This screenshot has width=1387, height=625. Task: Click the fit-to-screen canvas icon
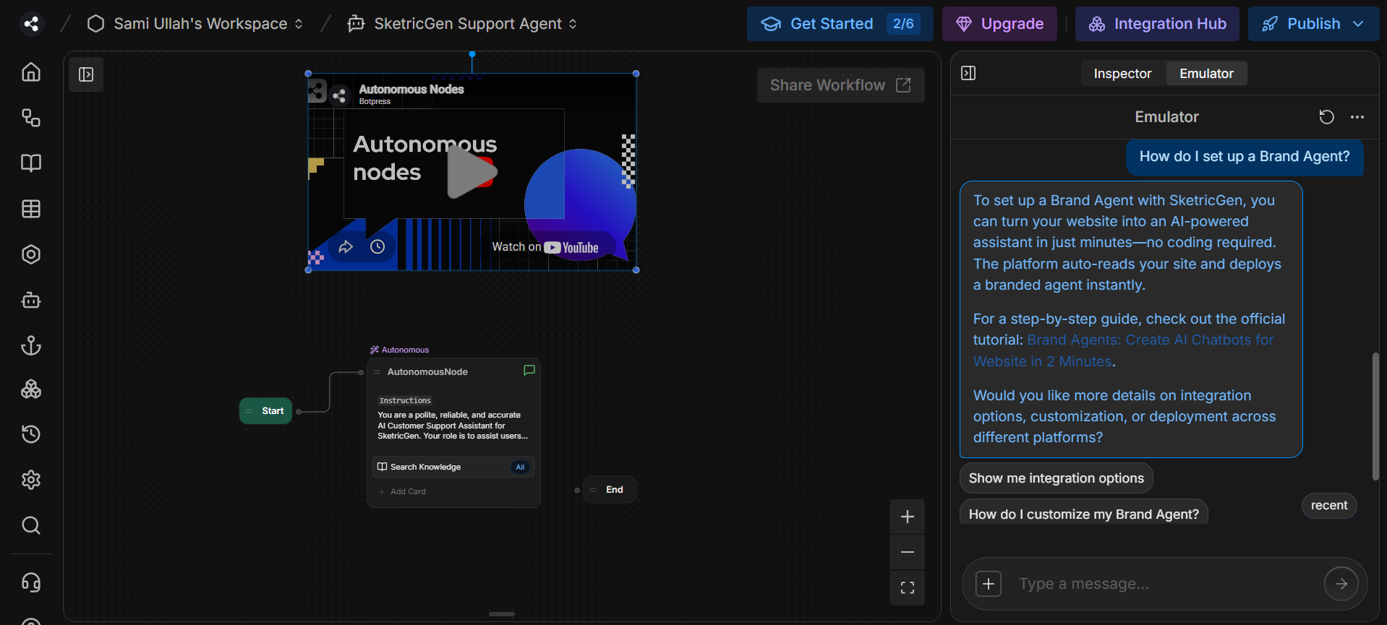(x=907, y=587)
